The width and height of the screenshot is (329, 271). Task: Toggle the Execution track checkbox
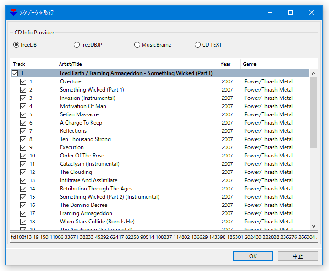(x=23, y=147)
